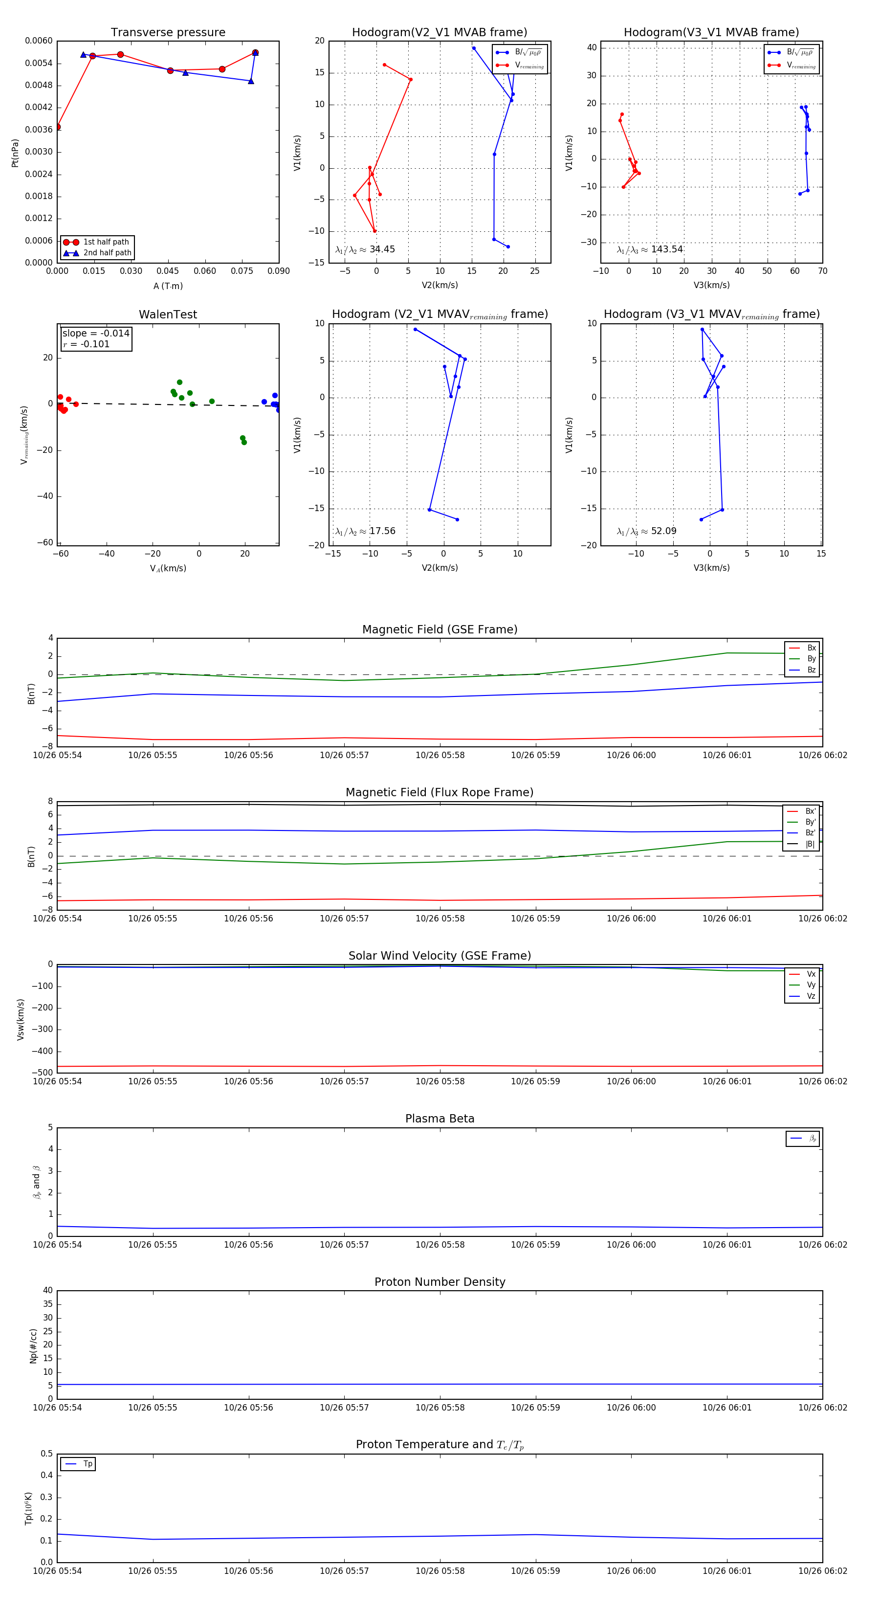Click the "Solar Wind Velocity (GSE Frame)" title
880x1614 pixels.
(440, 956)
